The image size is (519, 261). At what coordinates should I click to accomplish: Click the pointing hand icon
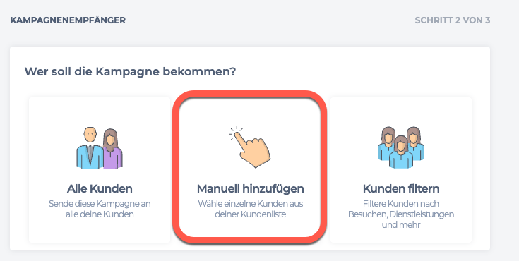pos(249,147)
